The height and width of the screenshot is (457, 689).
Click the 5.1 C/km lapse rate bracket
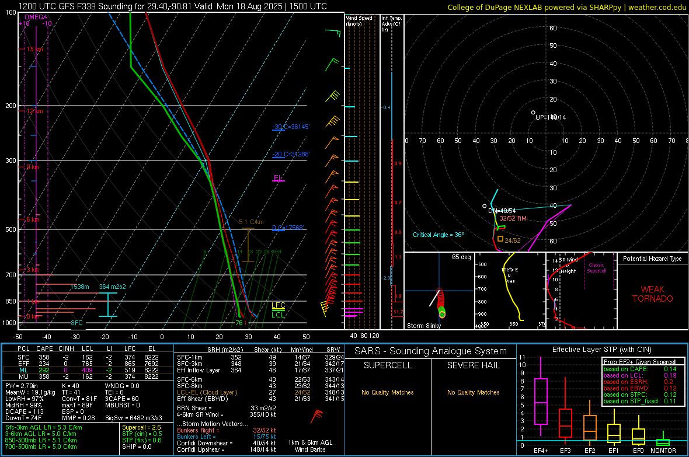point(248,245)
